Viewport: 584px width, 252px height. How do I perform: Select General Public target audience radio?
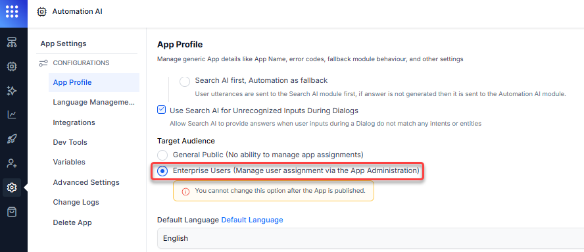[x=162, y=155]
